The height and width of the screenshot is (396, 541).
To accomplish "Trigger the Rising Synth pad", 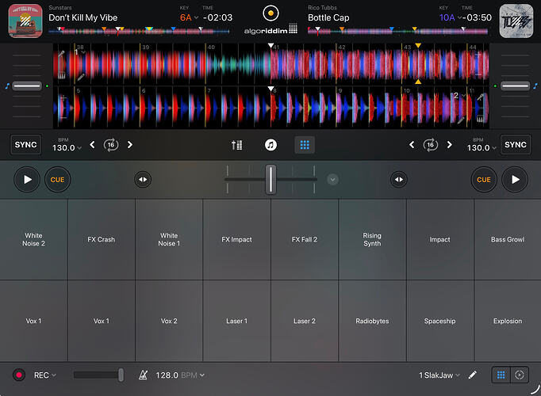I will click(x=372, y=239).
